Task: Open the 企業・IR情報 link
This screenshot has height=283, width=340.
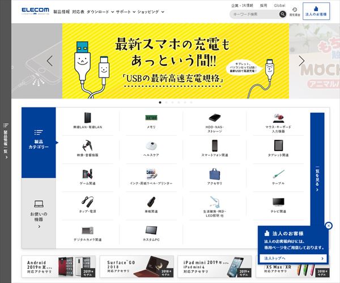Action: click(x=242, y=6)
